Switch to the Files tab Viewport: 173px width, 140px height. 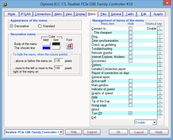pyautogui.click(x=103, y=14)
